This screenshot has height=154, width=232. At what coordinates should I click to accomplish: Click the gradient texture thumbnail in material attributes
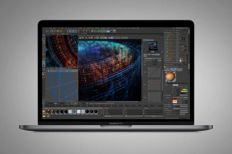pos(175,101)
